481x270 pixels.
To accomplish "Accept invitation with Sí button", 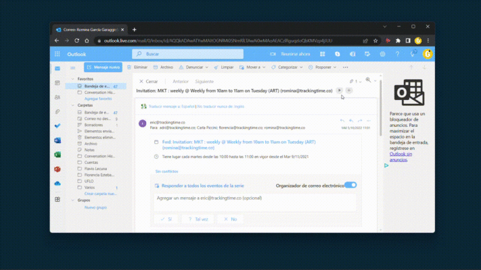I will [x=166, y=219].
